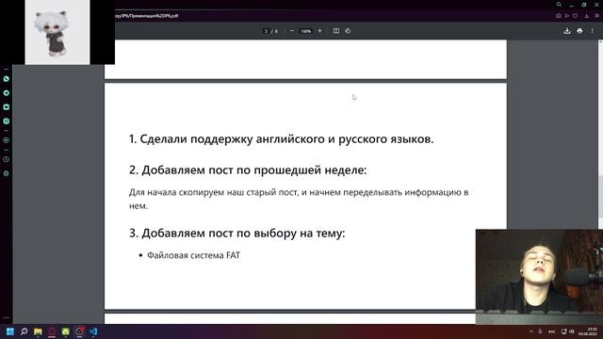603x339 pixels.
Task: Click the tab search magnifier icon
Action: pyautogui.click(x=559, y=4)
